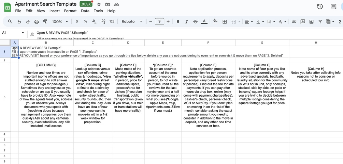Open the Data menu

tap(85, 11)
